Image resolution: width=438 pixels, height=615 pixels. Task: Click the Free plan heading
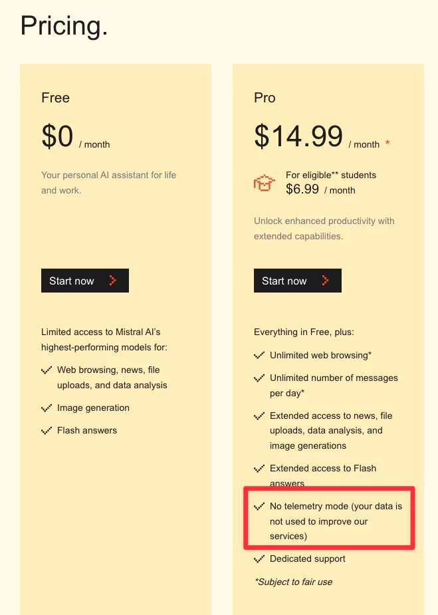pos(55,98)
